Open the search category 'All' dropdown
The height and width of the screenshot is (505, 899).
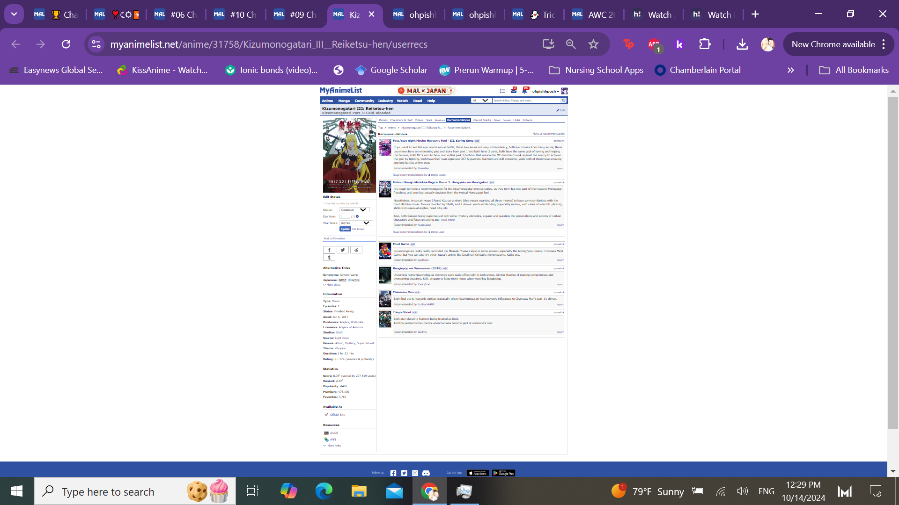click(480, 101)
